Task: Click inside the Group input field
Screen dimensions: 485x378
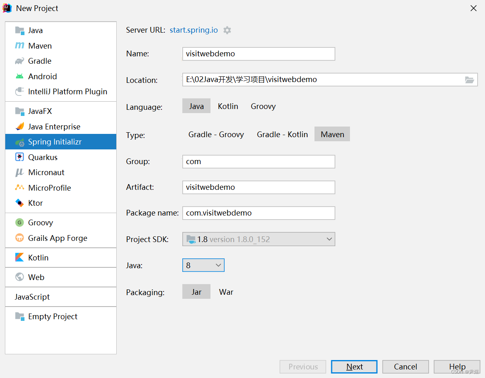Action: click(x=258, y=161)
